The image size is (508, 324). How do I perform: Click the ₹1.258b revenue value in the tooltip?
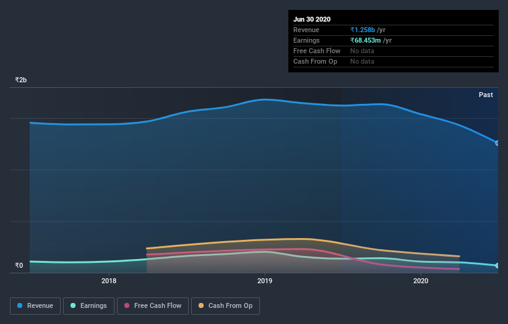(363, 30)
